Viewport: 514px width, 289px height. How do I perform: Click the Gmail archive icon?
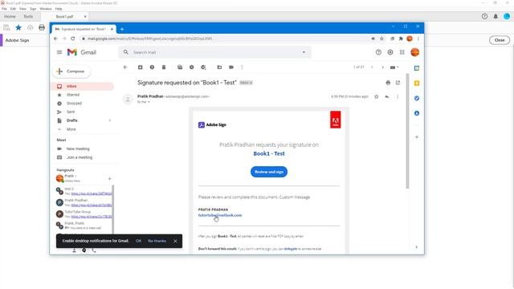coord(141,67)
